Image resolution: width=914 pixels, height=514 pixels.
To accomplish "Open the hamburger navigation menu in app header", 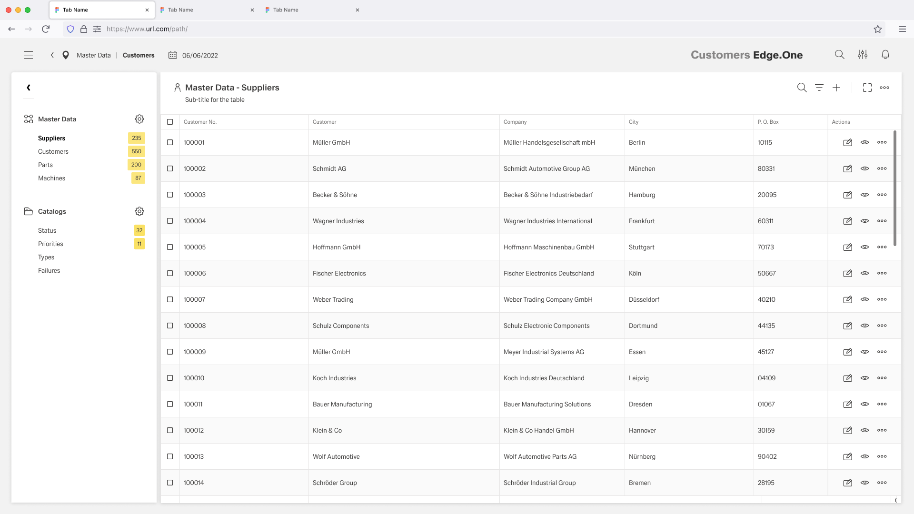I will (29, 55).
